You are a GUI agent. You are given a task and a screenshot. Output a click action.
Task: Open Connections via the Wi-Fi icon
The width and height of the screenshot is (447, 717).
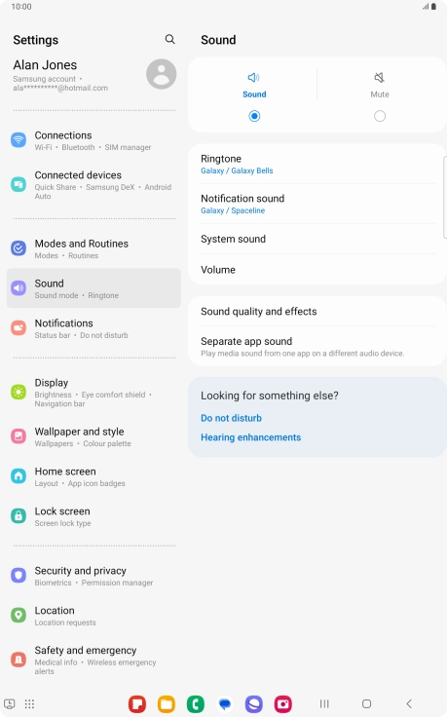(x=19, y=139)
